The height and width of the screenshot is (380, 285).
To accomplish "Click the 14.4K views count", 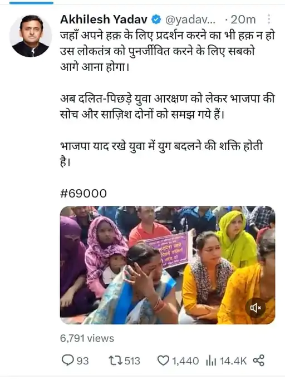I will (233, 361).
